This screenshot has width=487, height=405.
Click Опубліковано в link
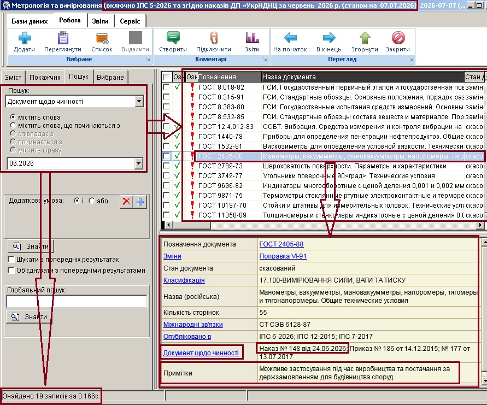[187, 336]
